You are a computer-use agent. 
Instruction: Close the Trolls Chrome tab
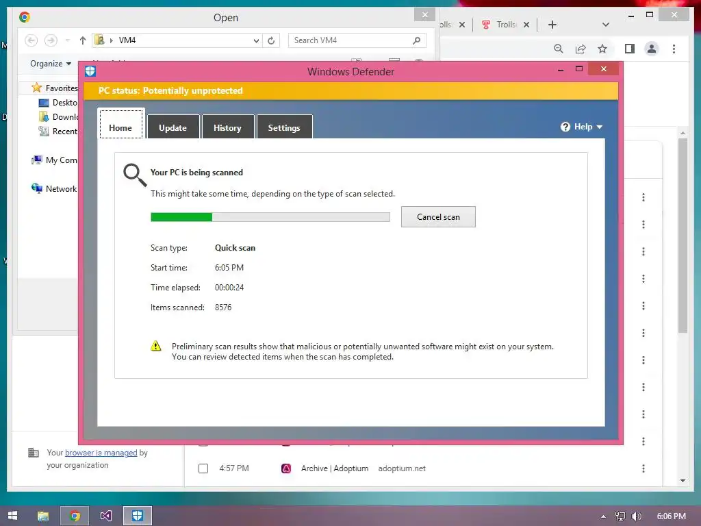tap(526, 25)
